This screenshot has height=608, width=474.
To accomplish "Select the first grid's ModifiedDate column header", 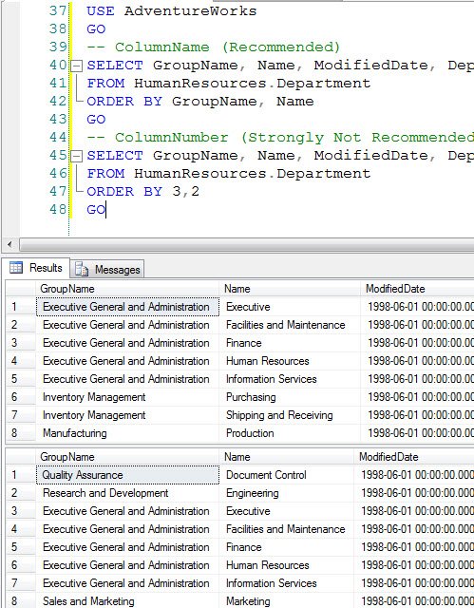I will pyautogui.click(x=417, y=289).
